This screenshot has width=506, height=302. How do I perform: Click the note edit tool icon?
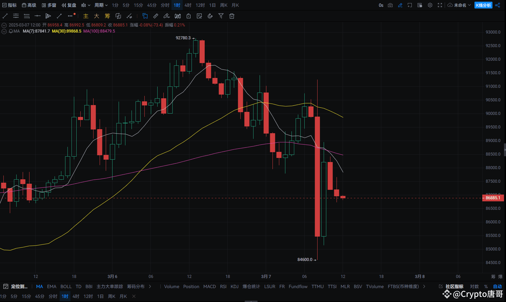pyautogui.click(x=199, y=16)
